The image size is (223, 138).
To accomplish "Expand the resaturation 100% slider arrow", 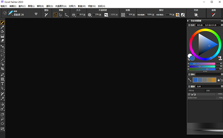I will coord(153,14).
